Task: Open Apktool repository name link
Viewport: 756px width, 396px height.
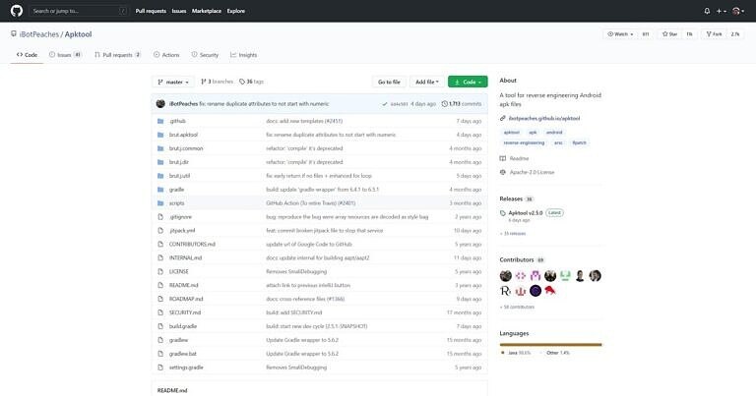Action: pos(78,34)
